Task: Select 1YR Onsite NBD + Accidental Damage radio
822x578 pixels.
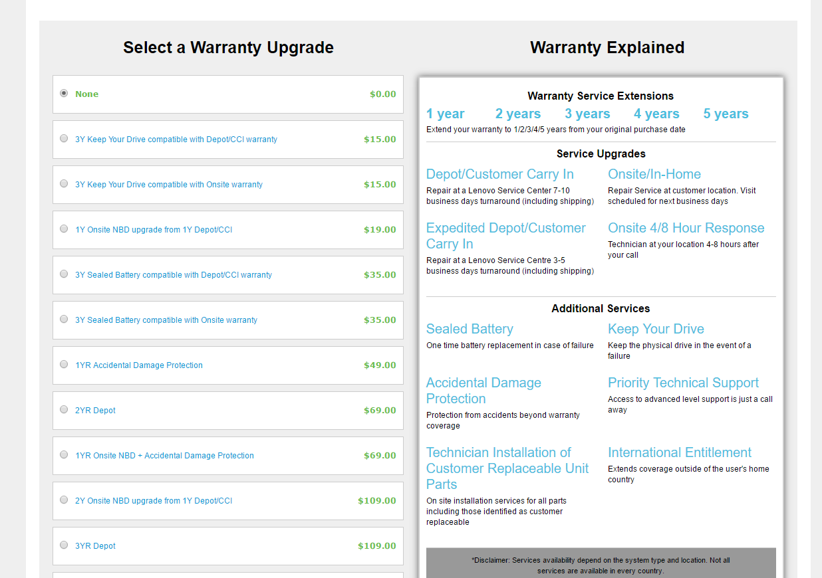Action: pyautogui.click(x=64, y=454)
